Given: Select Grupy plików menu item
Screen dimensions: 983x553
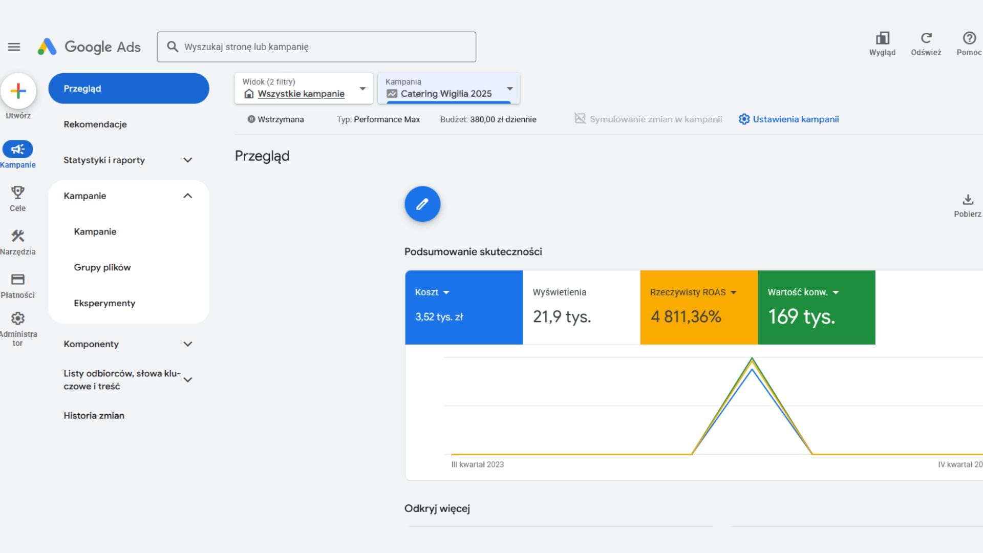Looking at the screenshot, I should 102,267.
